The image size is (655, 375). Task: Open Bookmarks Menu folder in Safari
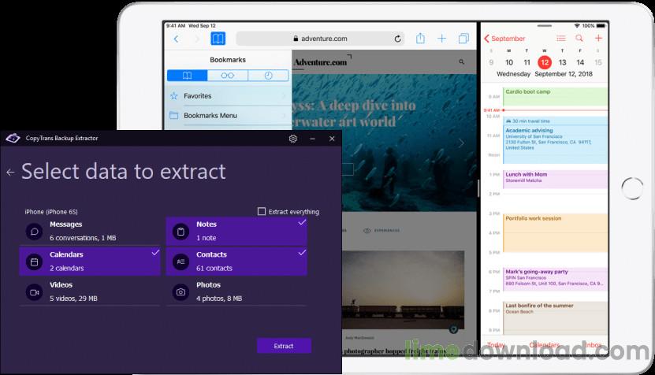[228, 115]
